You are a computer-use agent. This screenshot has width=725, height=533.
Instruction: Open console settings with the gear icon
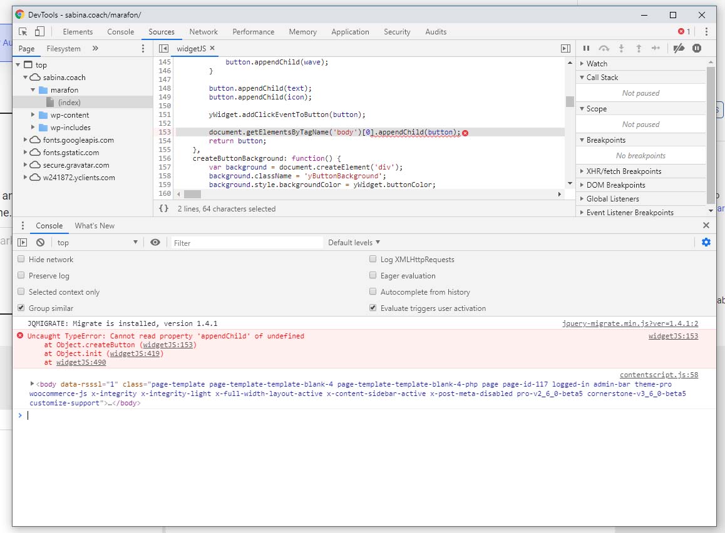(x=706, y=243)
